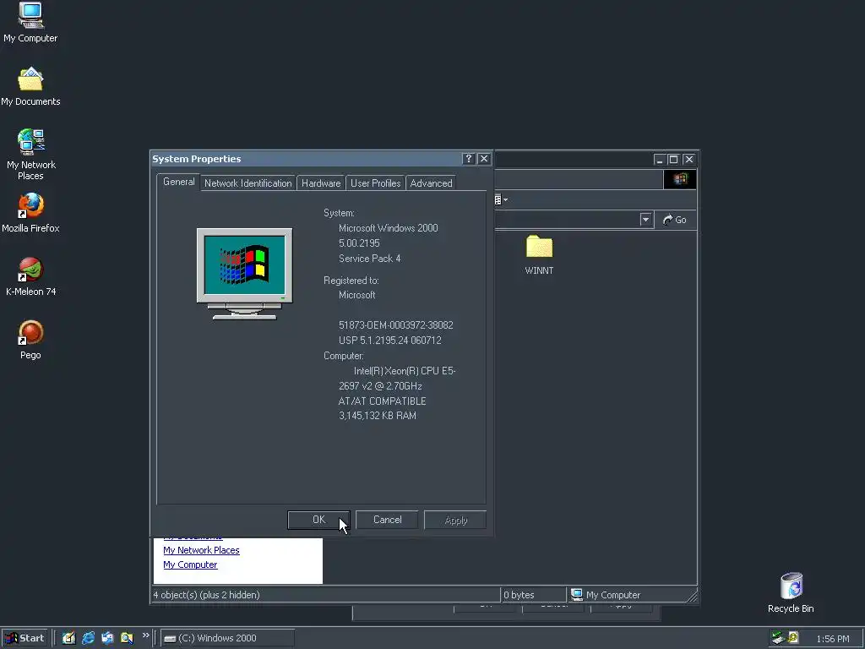Switch to the Network Identification tab
The height and width of the screenshot is (649, 865).
(248, 183)
